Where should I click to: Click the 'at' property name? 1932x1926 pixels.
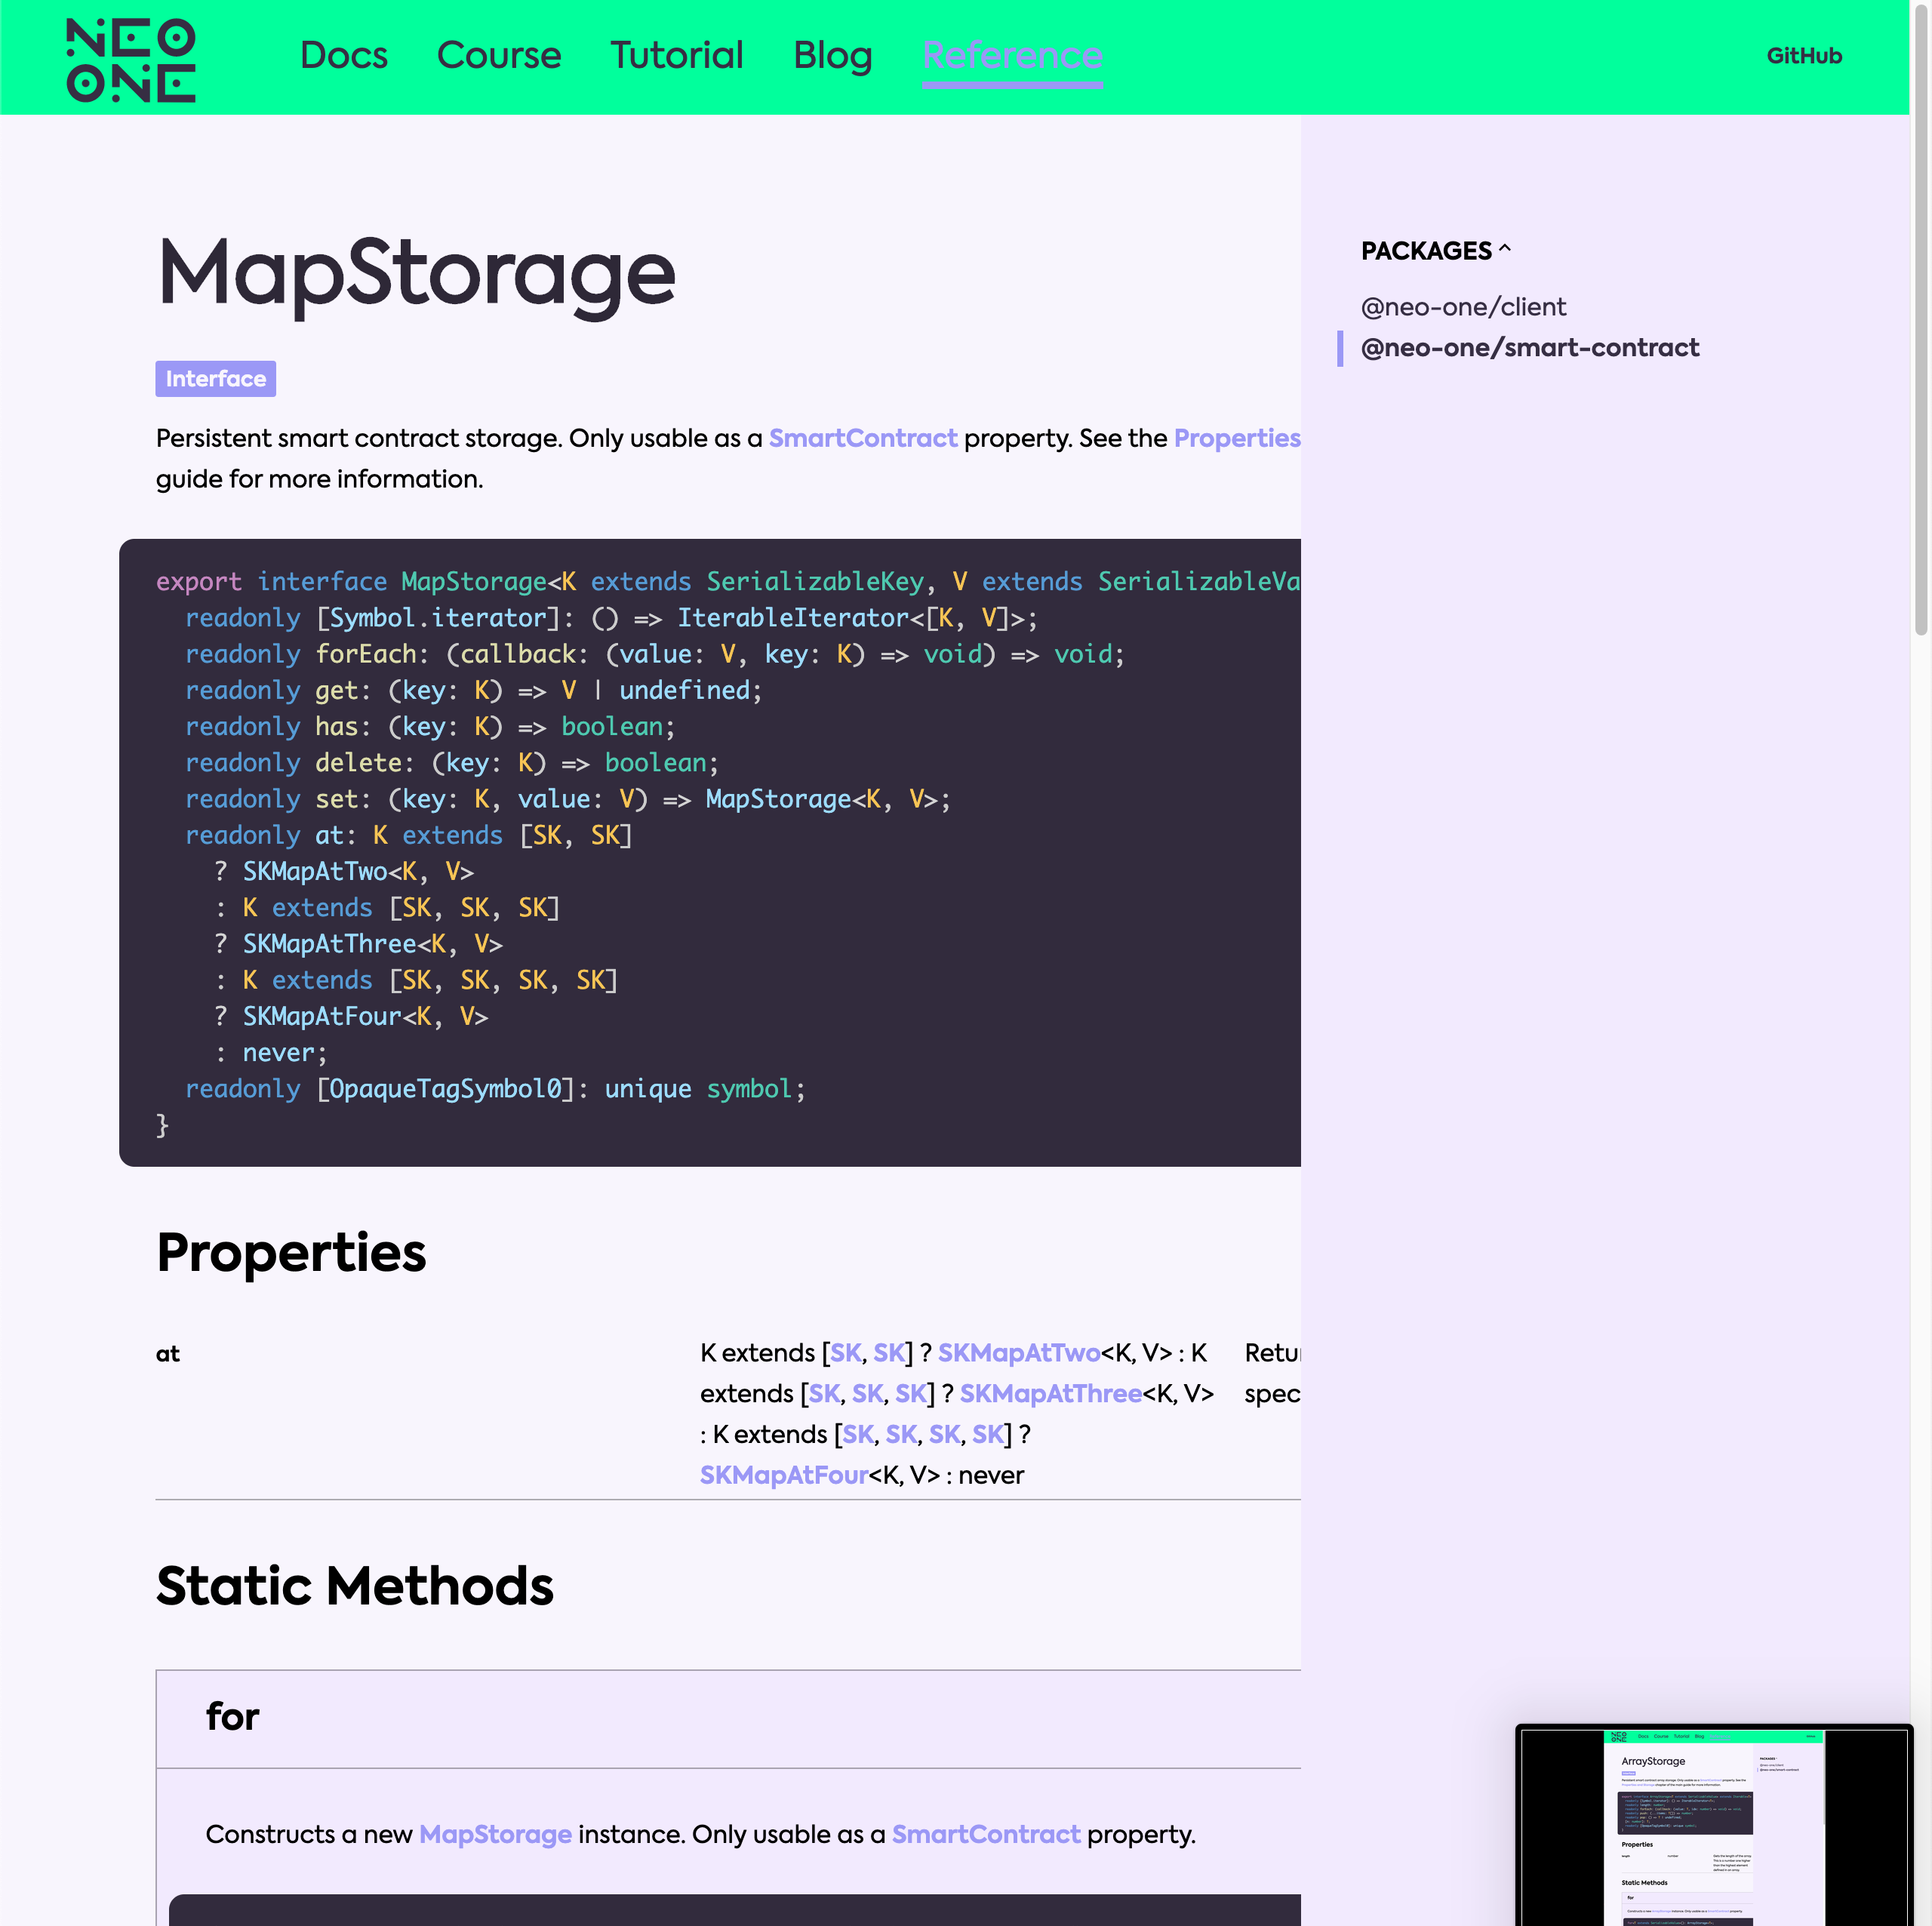(x=168, y=1354)
